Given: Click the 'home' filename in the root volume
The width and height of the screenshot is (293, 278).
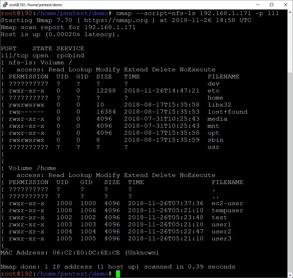Looking at the screenshot, I should coord(216,98).
